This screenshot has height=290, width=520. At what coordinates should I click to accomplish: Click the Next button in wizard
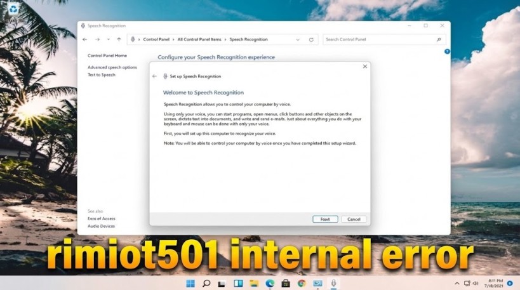[325, 219]
